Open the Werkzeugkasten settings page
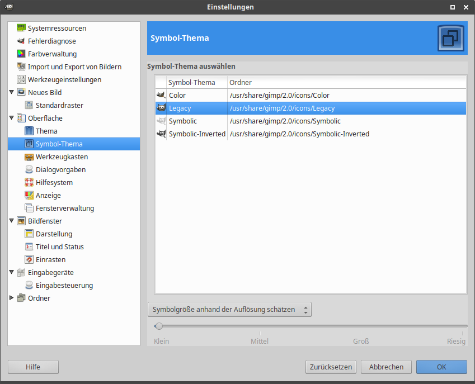 click(x=62, y=157)
